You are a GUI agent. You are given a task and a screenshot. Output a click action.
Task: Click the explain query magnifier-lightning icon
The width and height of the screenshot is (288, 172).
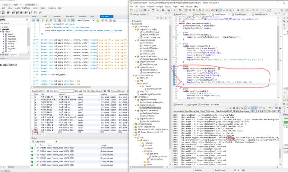(x=51, y=21)
